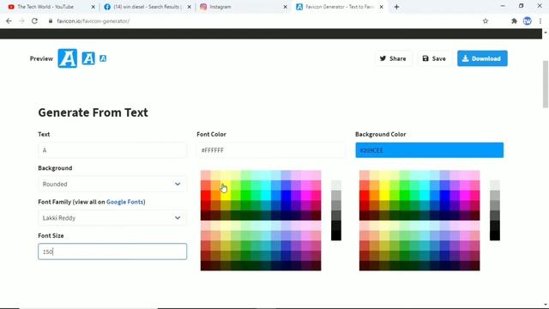Click the smallest preview favicon
The image size is (549, 309).
point(103,58)
